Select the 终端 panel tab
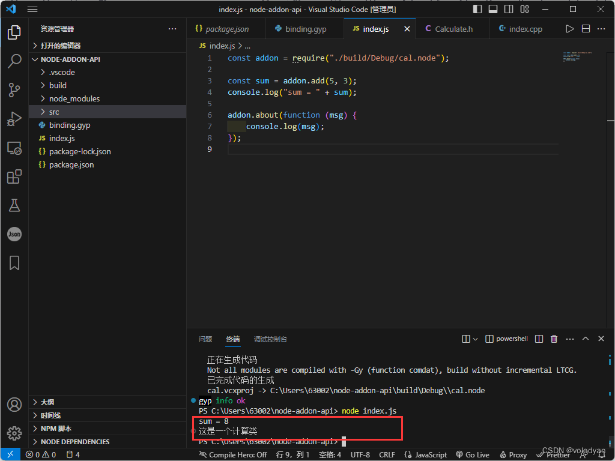 pos(233,339)
